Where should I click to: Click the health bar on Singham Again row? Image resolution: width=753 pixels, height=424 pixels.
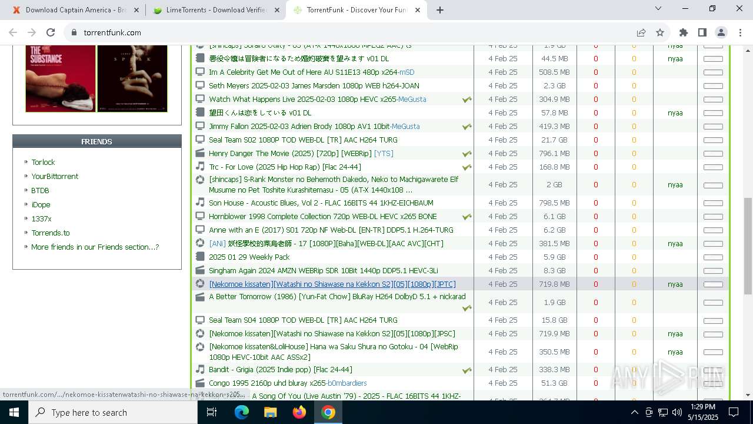pyautogui.click(x=713, y=271)
